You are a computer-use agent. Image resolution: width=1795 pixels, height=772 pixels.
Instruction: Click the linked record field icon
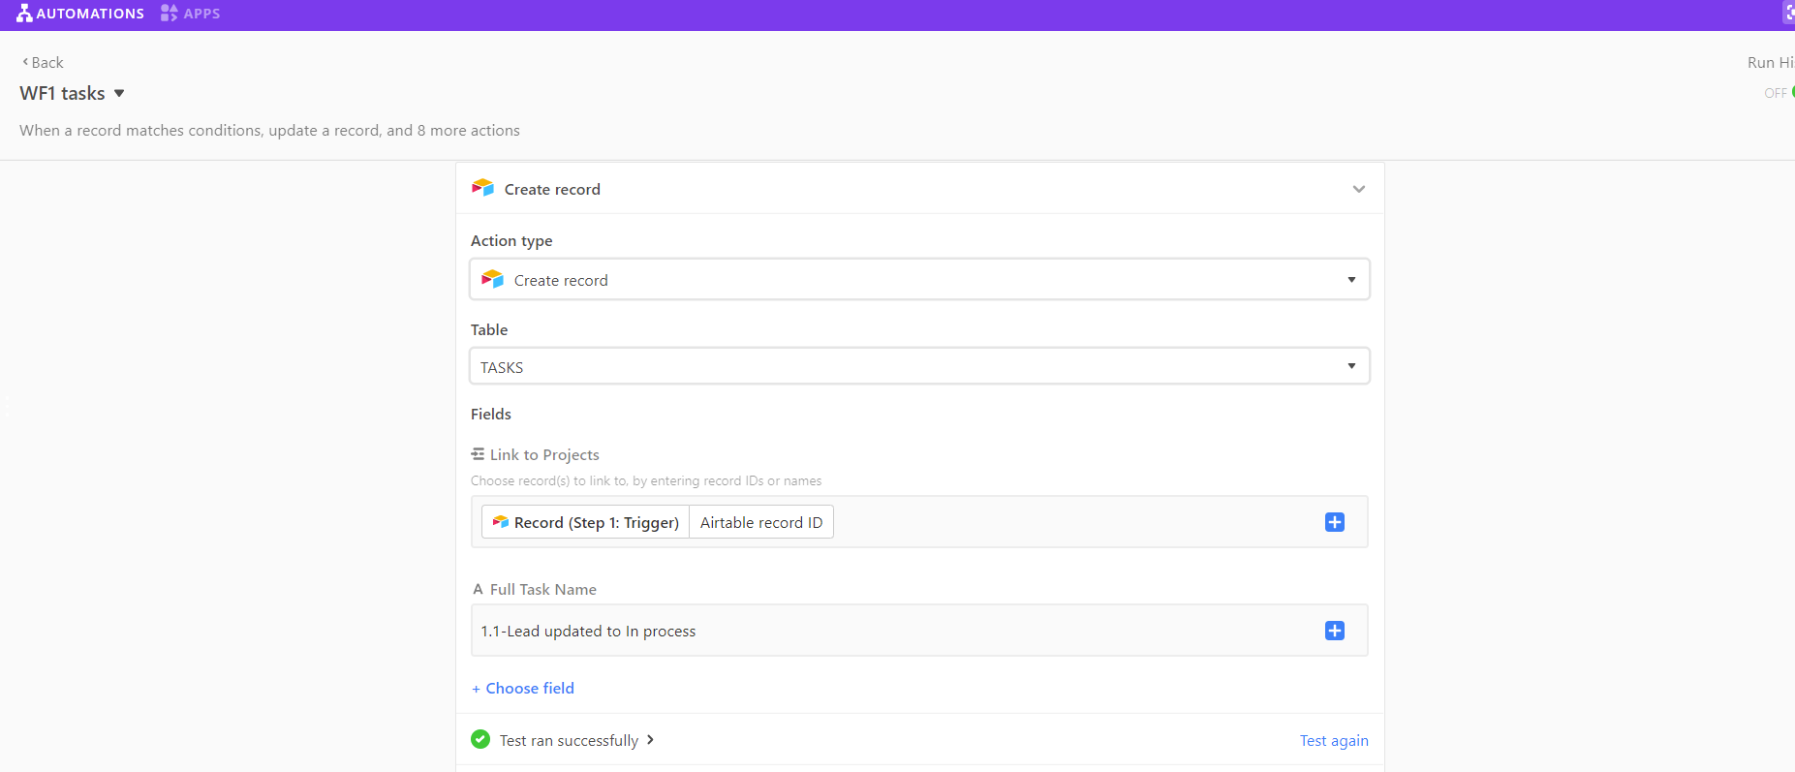(x=478, y=453)
